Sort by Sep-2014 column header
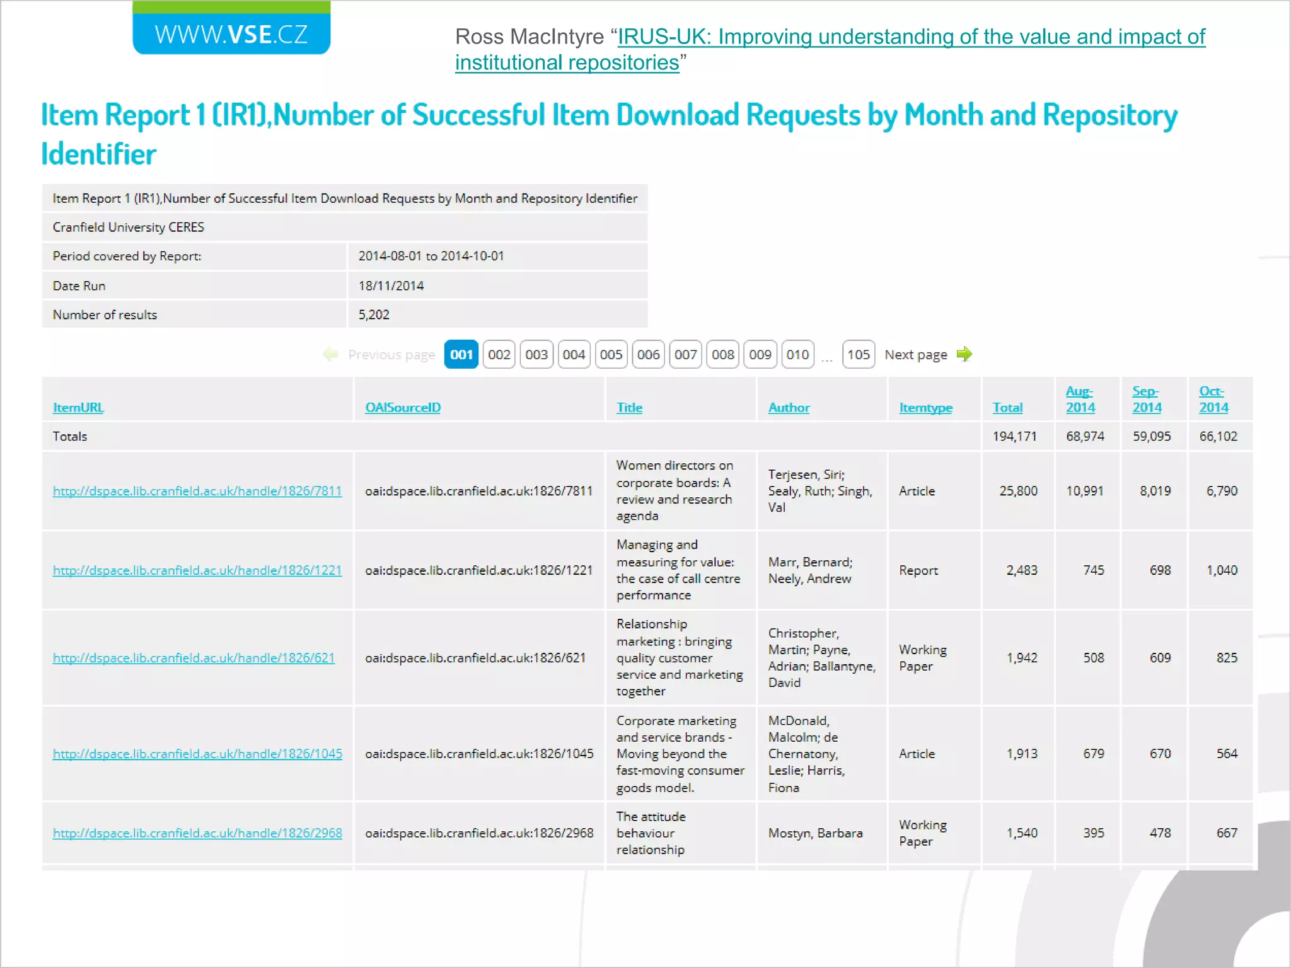 click(1147, 399)
